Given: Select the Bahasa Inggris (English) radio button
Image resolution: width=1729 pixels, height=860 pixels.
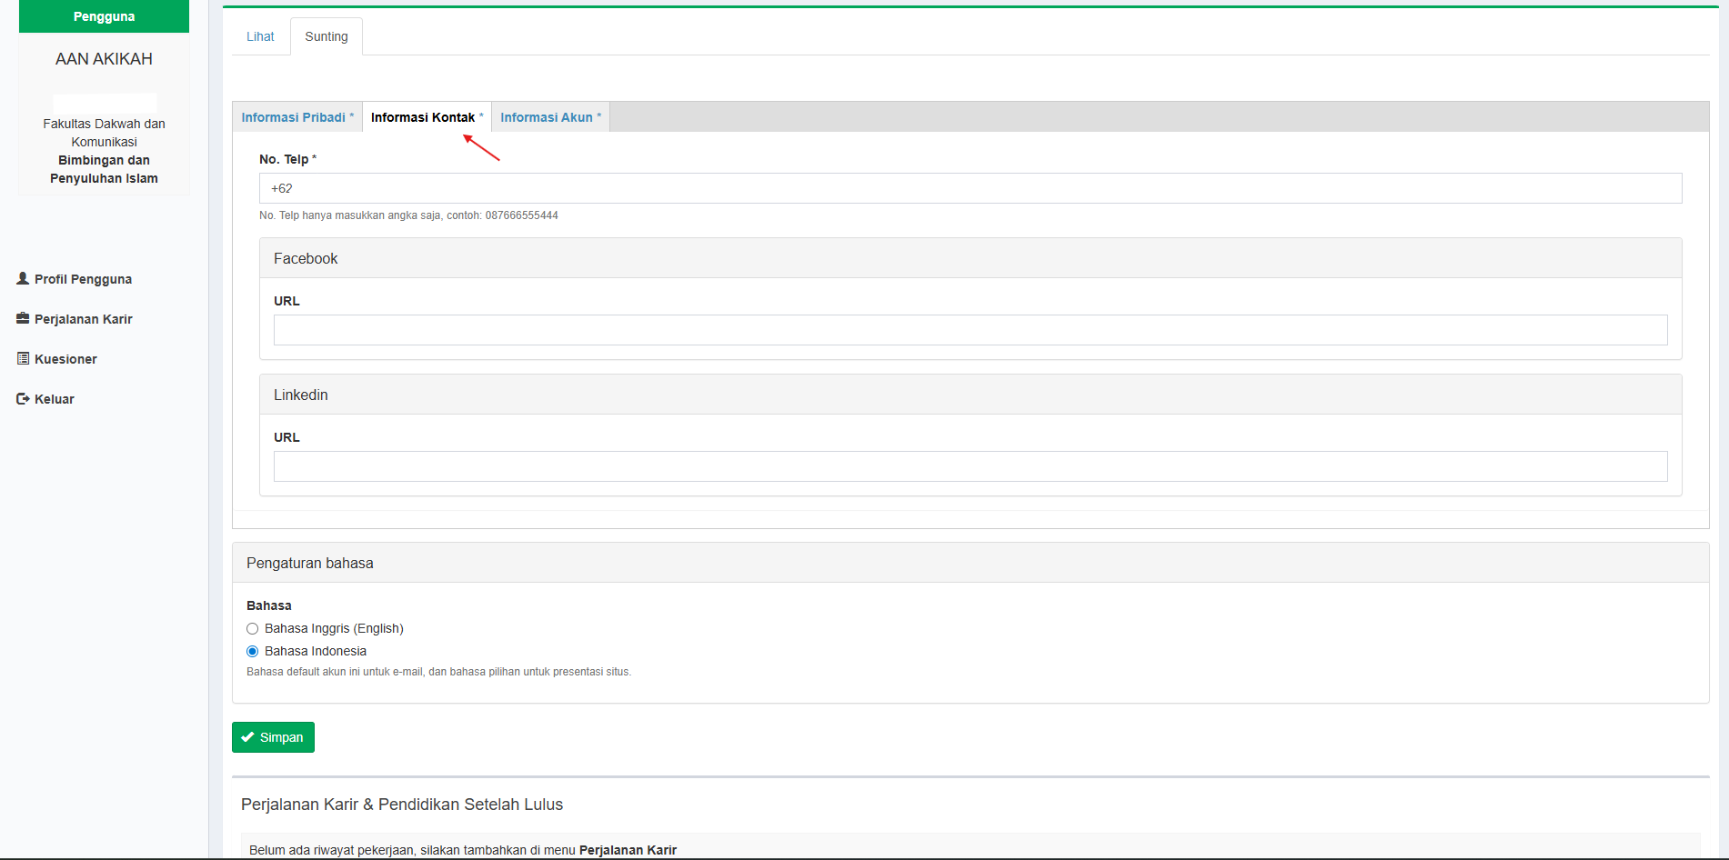Looking at the screenshot, I should point(253,628).
